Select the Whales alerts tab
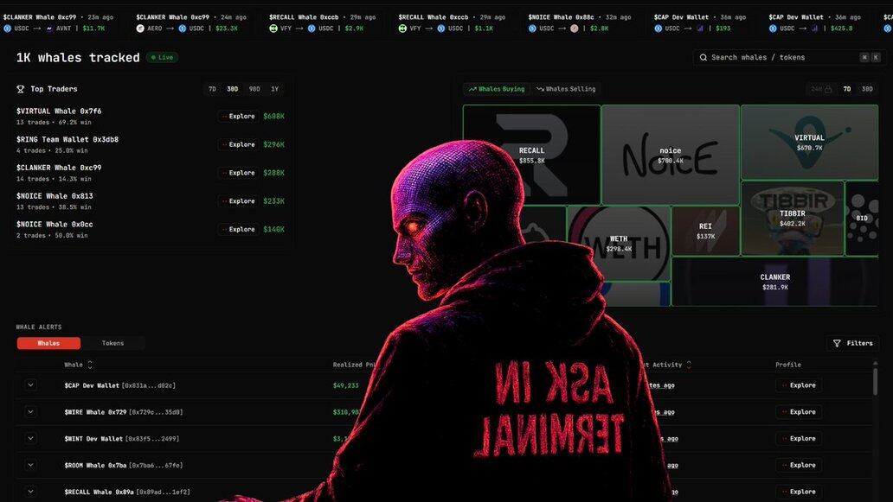 point(48,343)
